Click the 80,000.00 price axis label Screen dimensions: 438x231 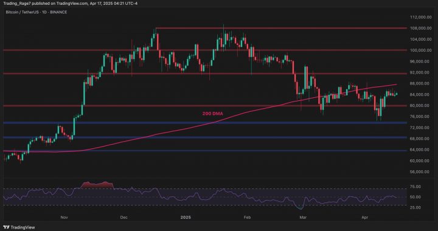tap(420, 105)
